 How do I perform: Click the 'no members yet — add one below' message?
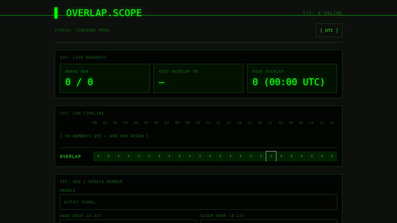pos(104,136)
